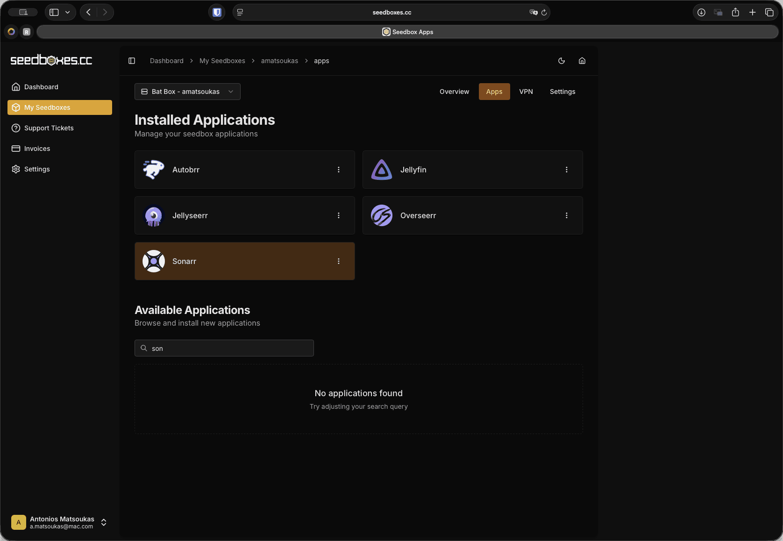
Task: Open account Settings in the sidebar
Action: [x=60, y=169]
